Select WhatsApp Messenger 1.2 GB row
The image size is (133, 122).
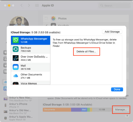coord(30,40)
